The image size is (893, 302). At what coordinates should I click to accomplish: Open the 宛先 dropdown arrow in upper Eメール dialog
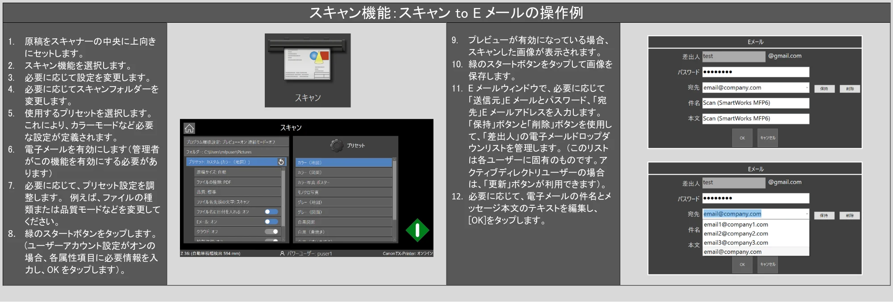(x=806, y=88)
